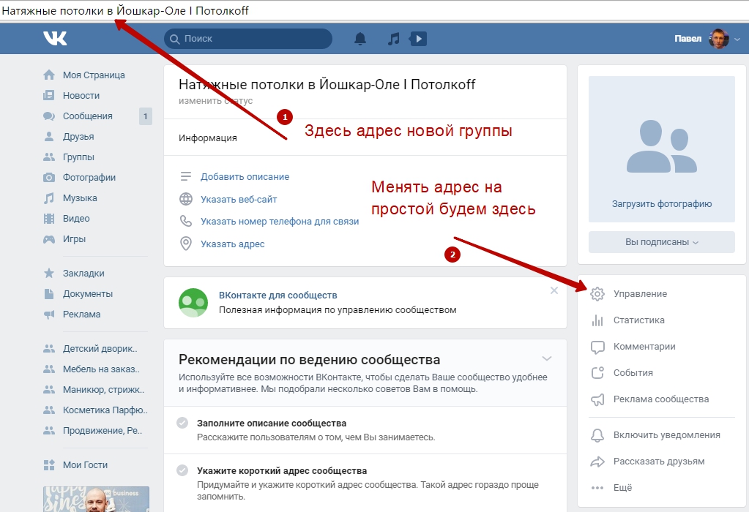Collapse the Рекомендации по ведению сообщества section

(x=547, y=358)
